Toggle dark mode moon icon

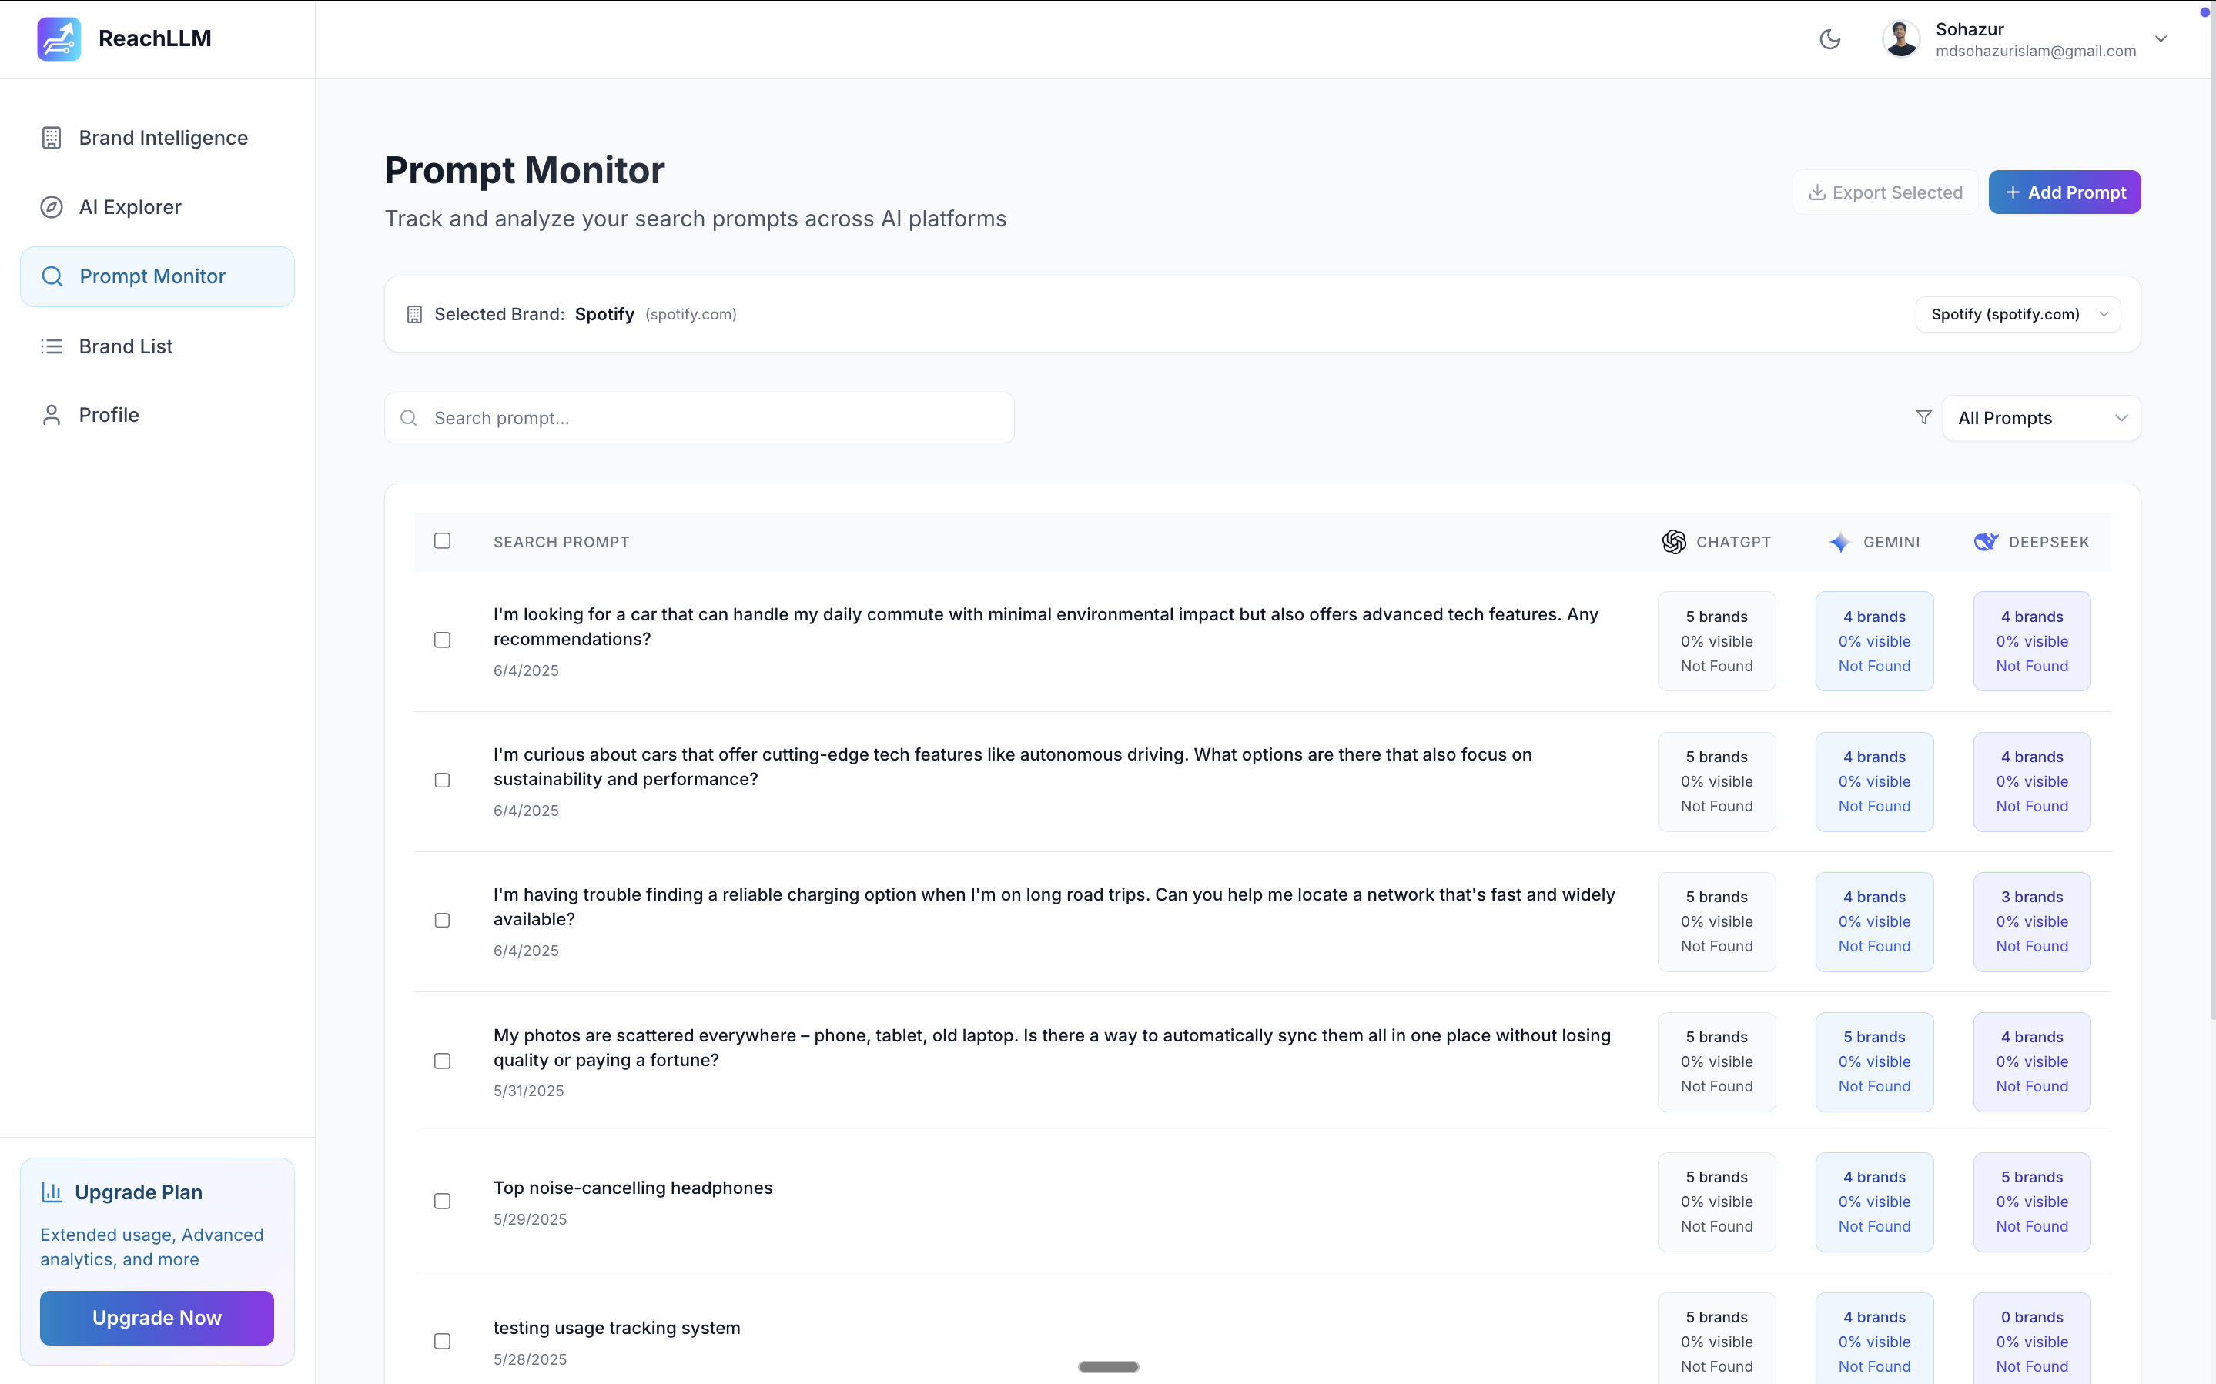pyautogui.click(x=1829, y=39)
